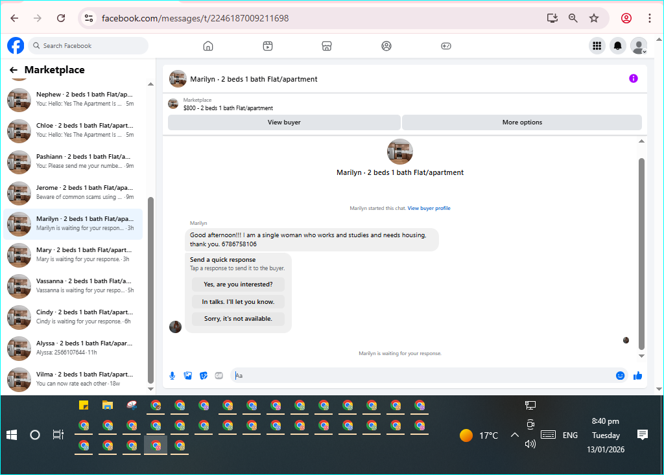664x475 pixels.
Task: Send a thumbs up like
Action: tap(638, 375)
